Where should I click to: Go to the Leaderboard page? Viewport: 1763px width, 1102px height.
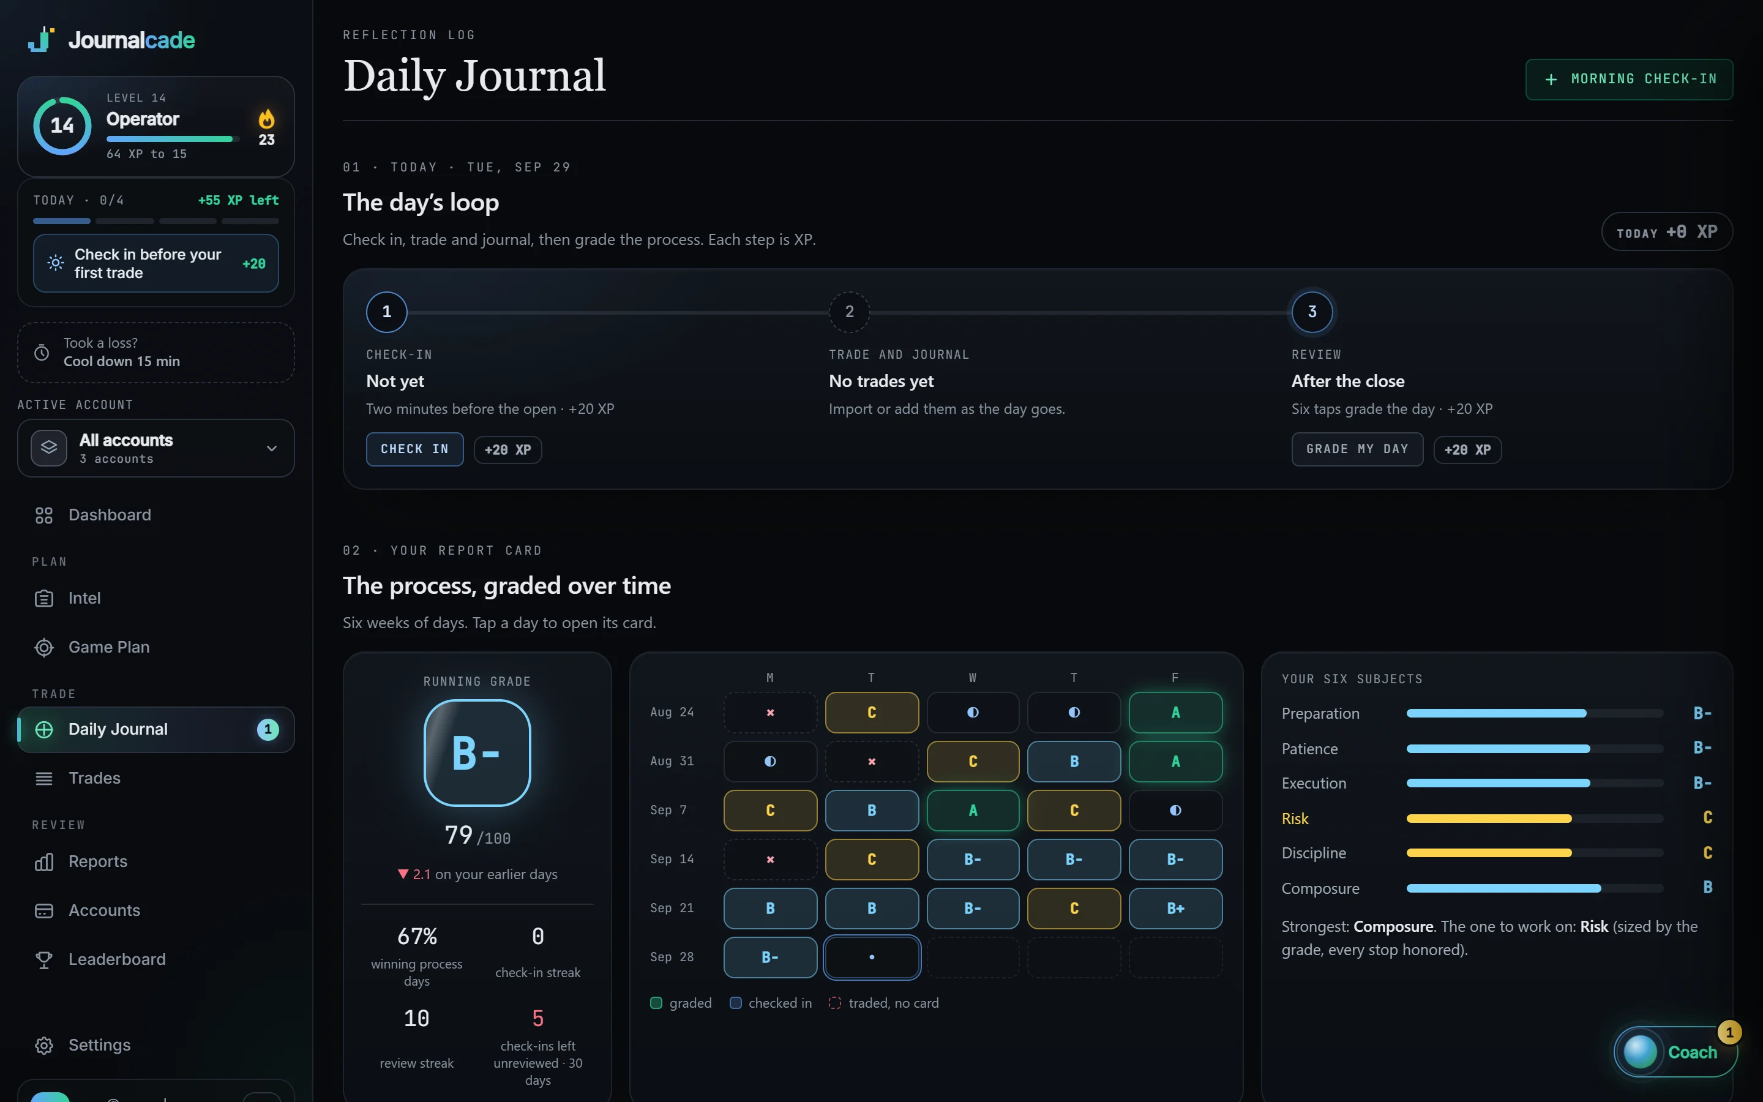156,960
